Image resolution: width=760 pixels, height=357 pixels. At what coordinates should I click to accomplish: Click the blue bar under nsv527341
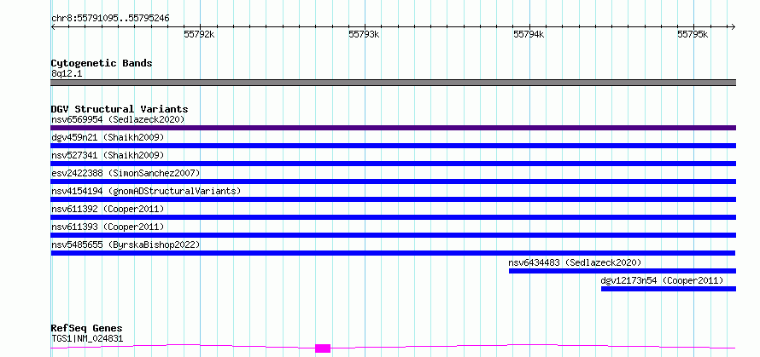(x=393, y=164)
